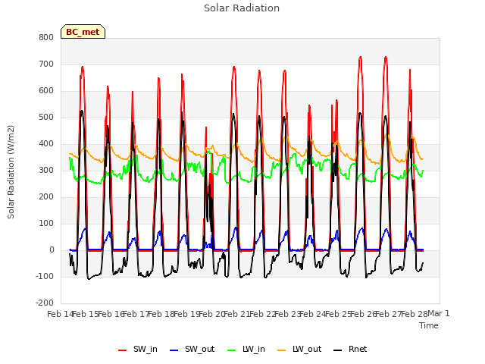Click the Time axis label
Screen dimensions: 485x364
429,325
